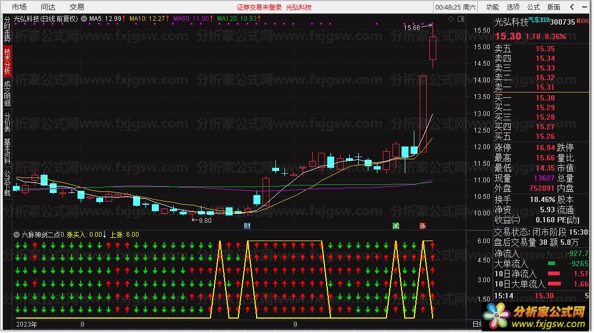Select the 买一 bid price 15.30

coord(545,98)
